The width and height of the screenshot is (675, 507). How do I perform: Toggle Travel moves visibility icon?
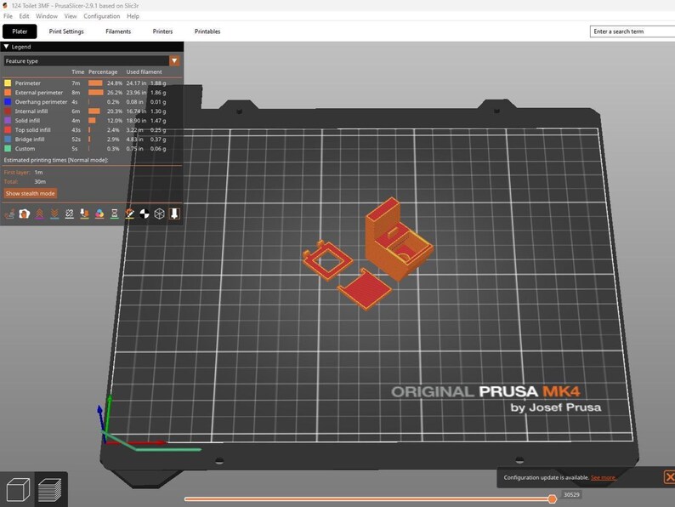tap(9, 214)
